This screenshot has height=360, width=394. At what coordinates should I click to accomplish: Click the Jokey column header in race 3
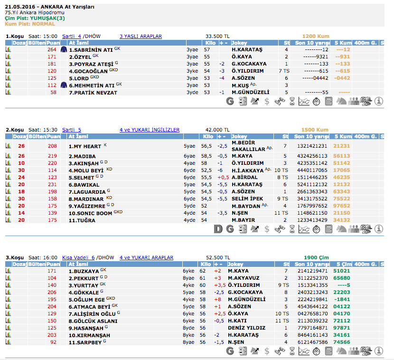click(238, 264)
